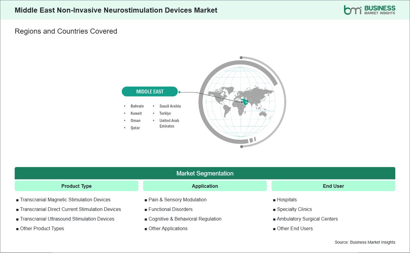Click 'Transcranial Direct Current Stimulation Devices'
The image size is (410, 253).
click(71, 209)
